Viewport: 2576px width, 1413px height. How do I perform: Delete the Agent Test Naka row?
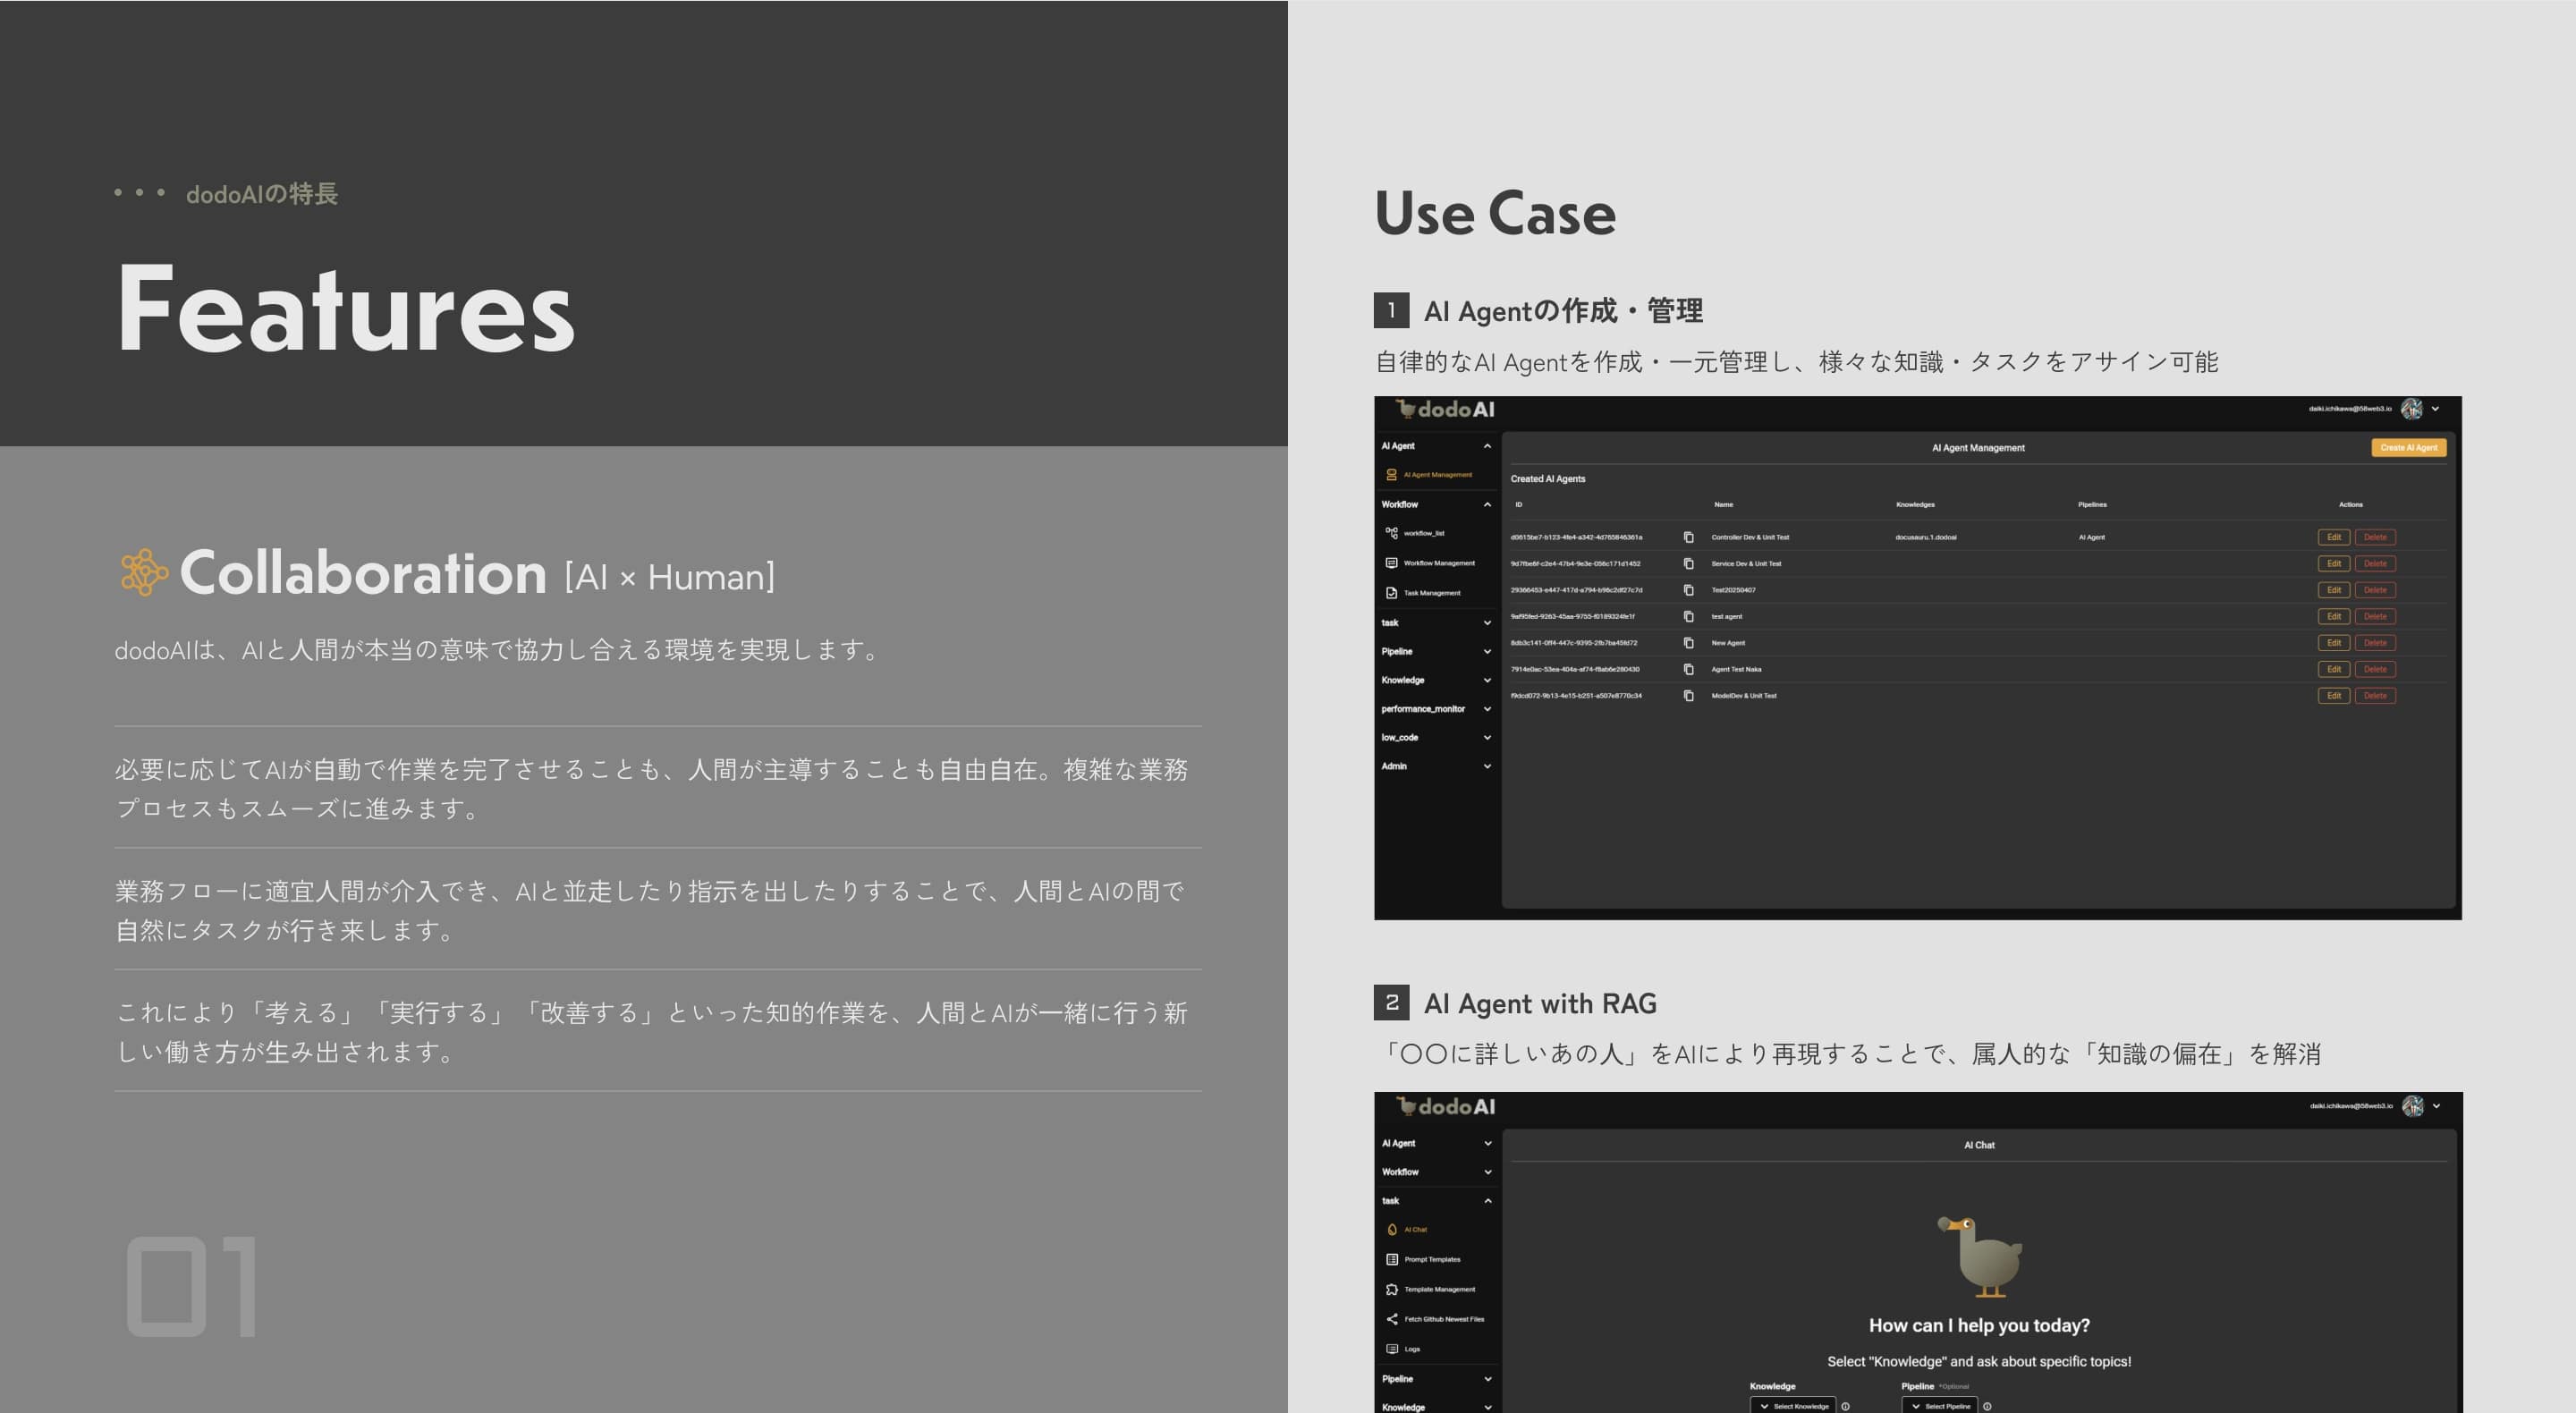coord(2375,669)
